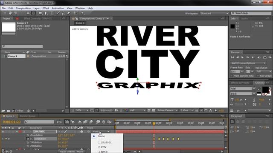The height and width of the screenshot is (153, 273).
Task: Click the Play button in Preview panel
Action: click(x=242, y=57)
